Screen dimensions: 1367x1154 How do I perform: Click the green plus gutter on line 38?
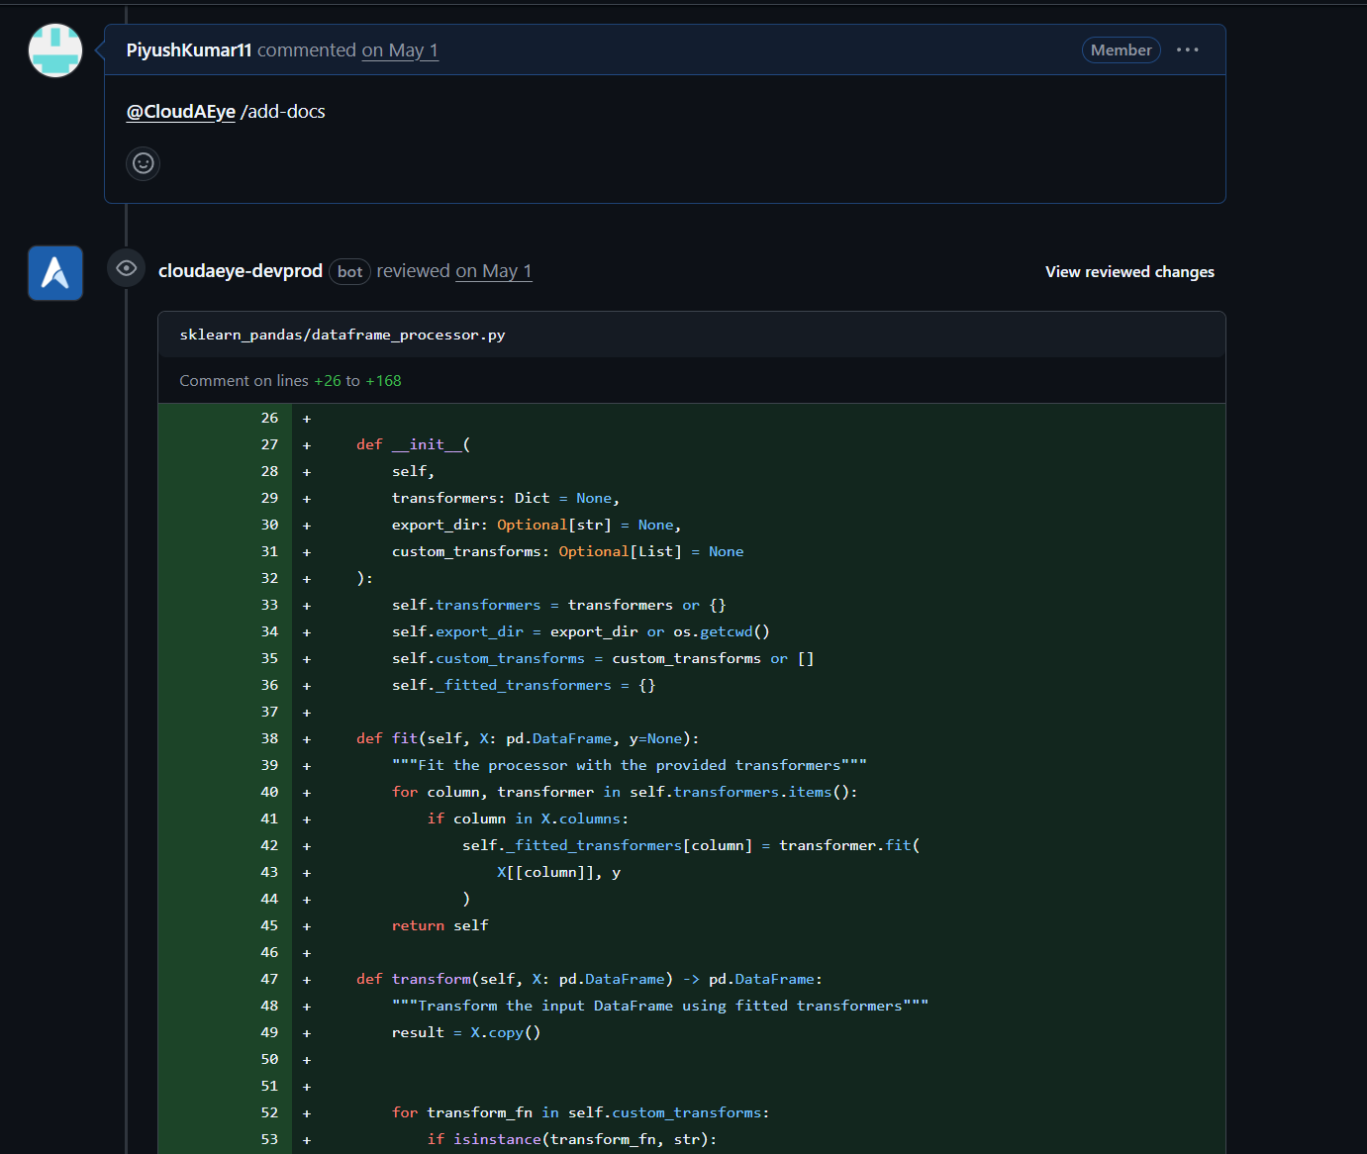pyautogui.click(x=306, y=737)
